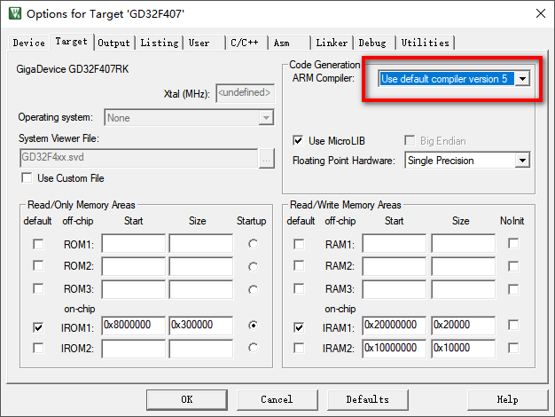The width and height of the screenshot is (555, 417).
Task: Click the ARM Compiler dropdown arrow
Action: pos(522,79)
